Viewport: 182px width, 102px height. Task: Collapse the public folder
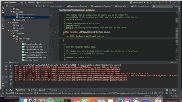point(8,23)
